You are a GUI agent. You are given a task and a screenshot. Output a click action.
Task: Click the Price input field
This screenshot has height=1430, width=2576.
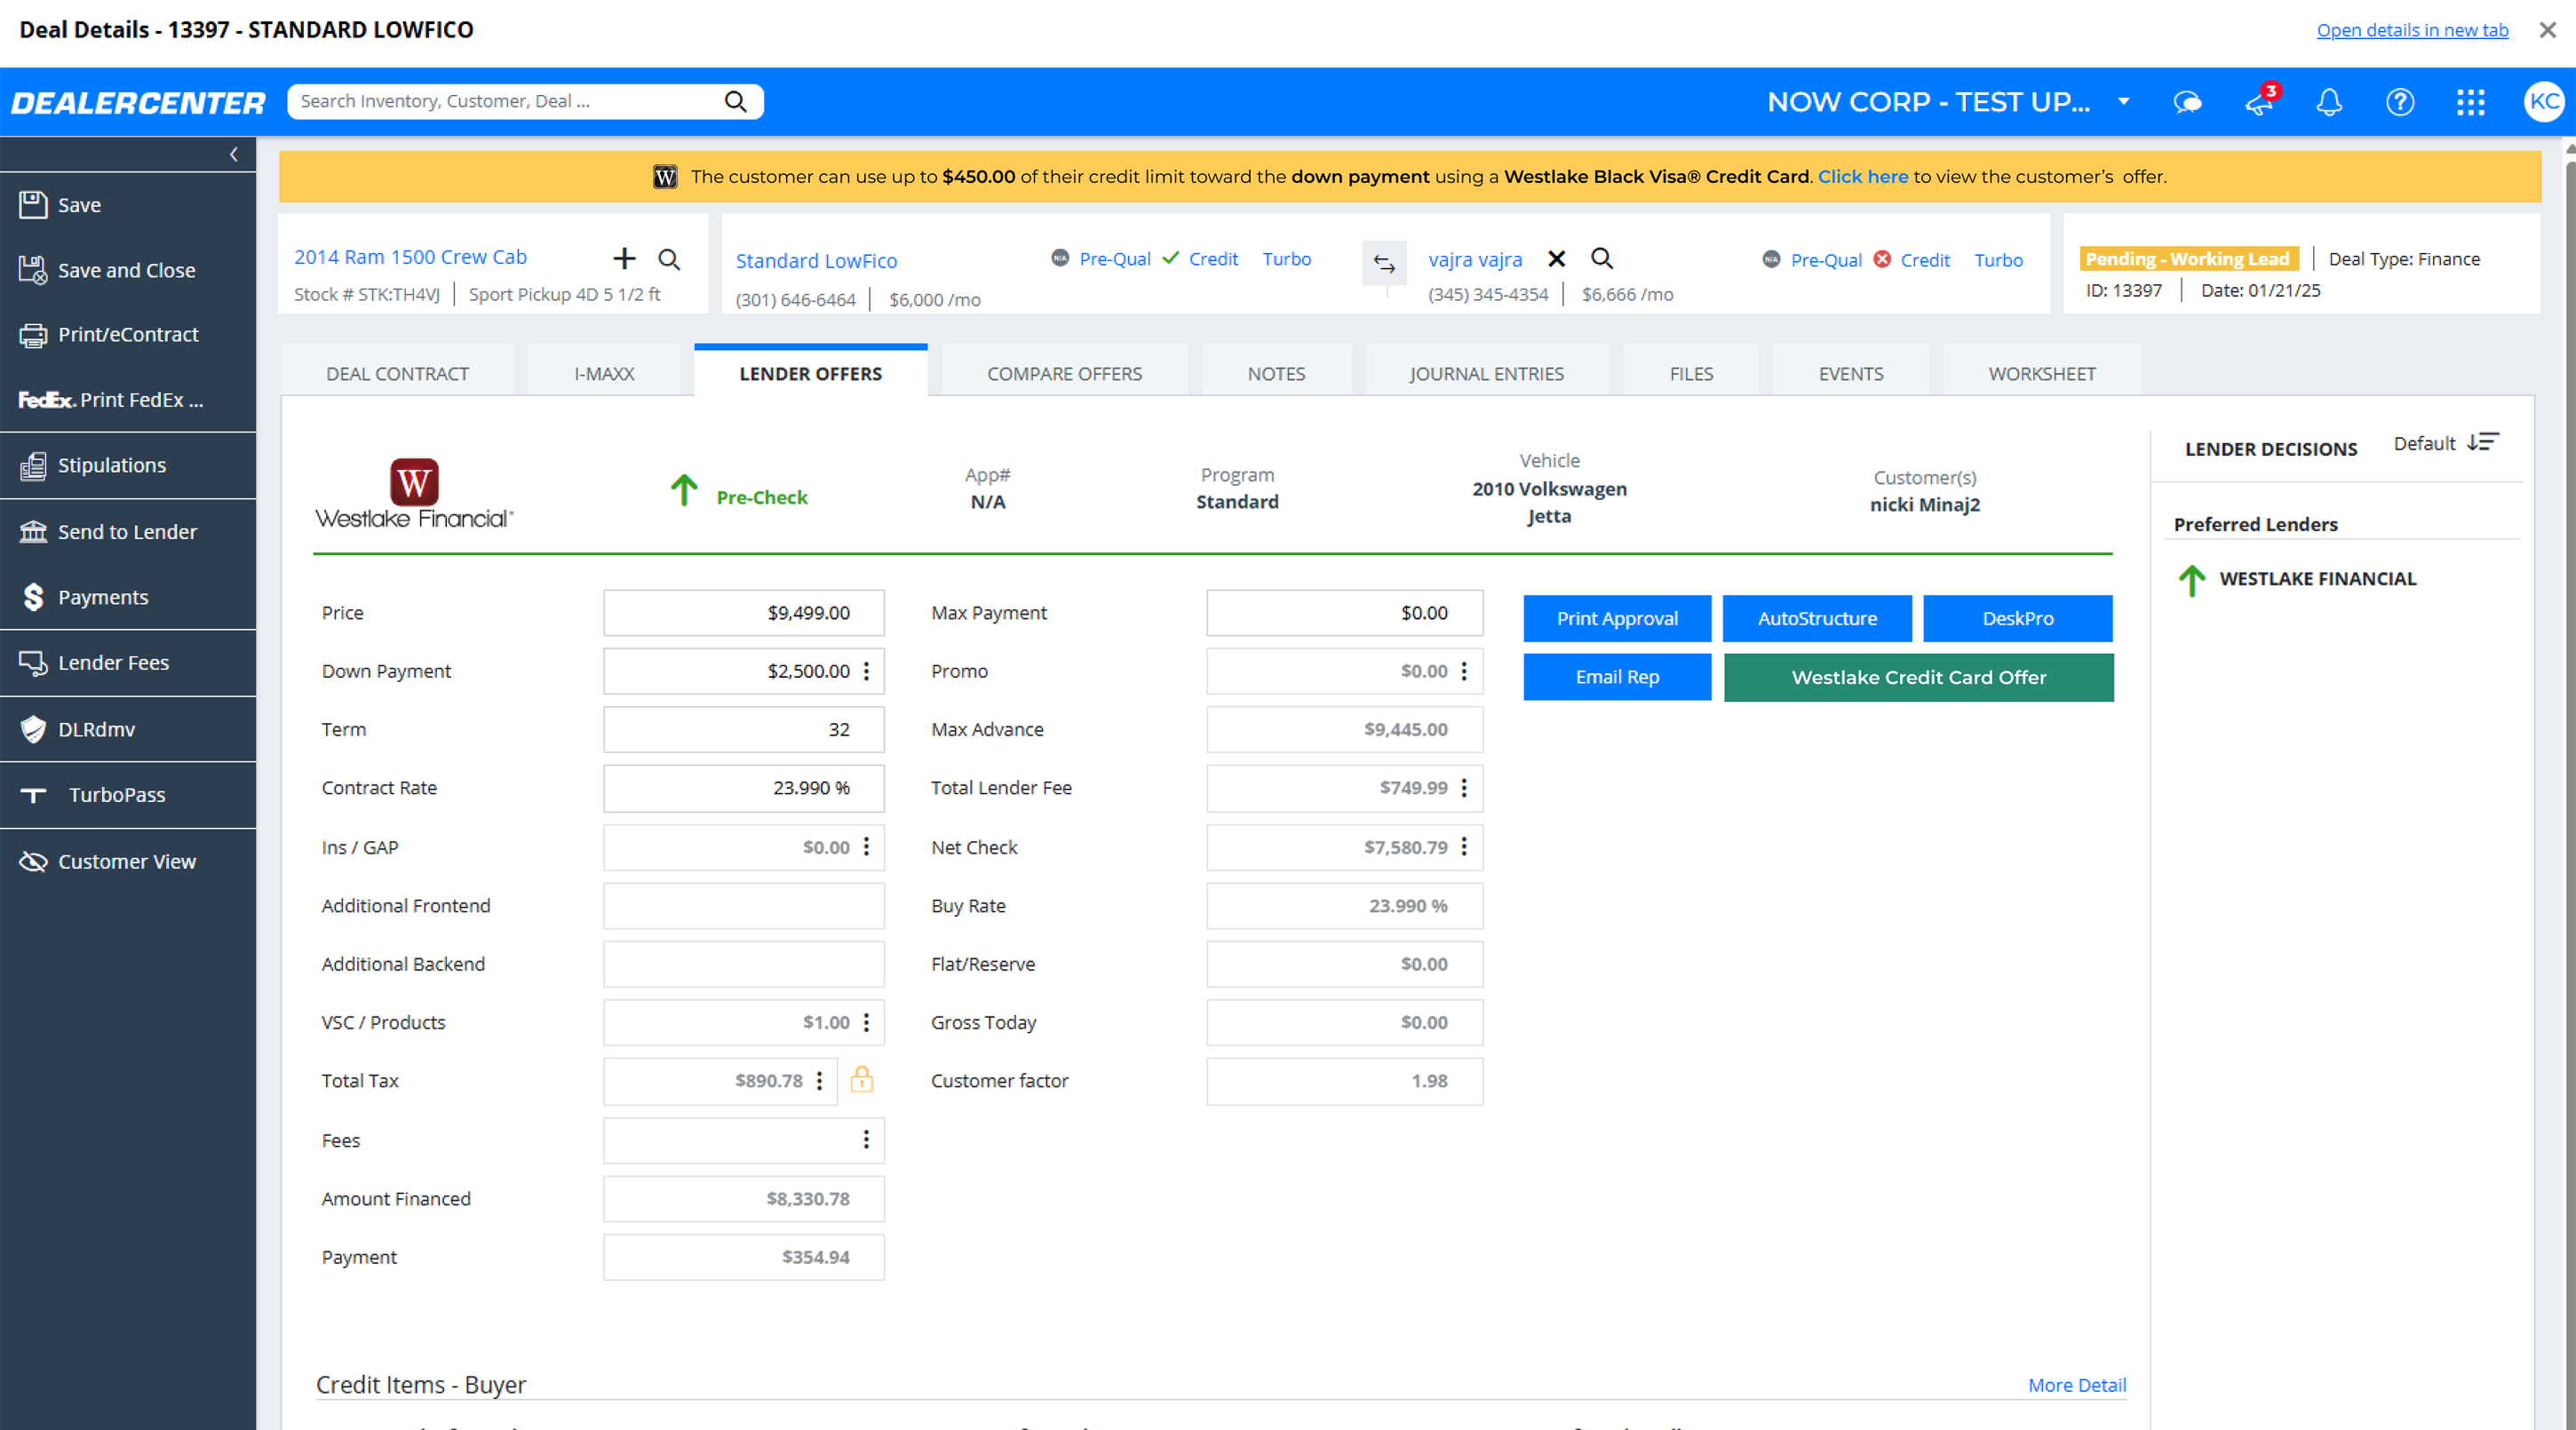point(743,613)
